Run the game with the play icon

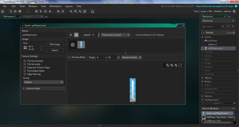pos(41,12)
